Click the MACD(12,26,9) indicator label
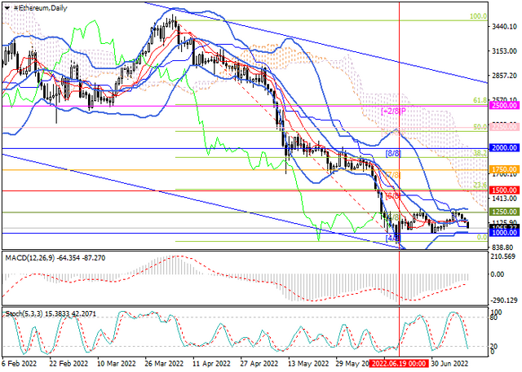The image size is (522, 372). [31, 258]
